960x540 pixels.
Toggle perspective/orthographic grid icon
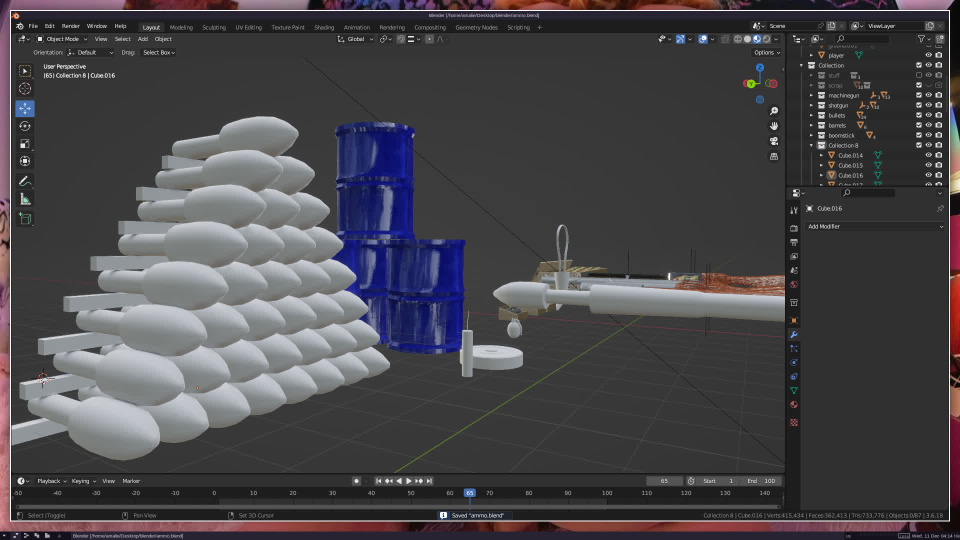coord(774,156)
